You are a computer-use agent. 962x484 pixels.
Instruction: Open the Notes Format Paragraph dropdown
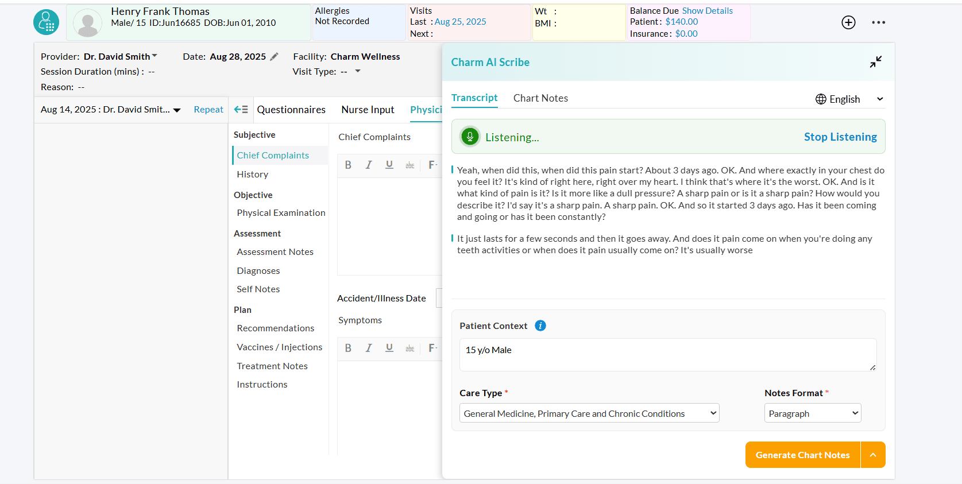click(x=813, y=413)
